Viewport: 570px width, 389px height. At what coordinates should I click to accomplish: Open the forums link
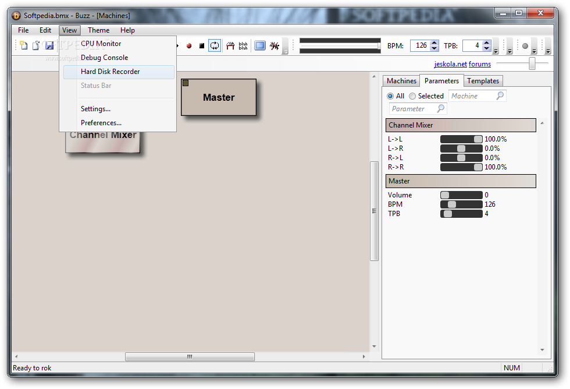[x=480, y=64]
